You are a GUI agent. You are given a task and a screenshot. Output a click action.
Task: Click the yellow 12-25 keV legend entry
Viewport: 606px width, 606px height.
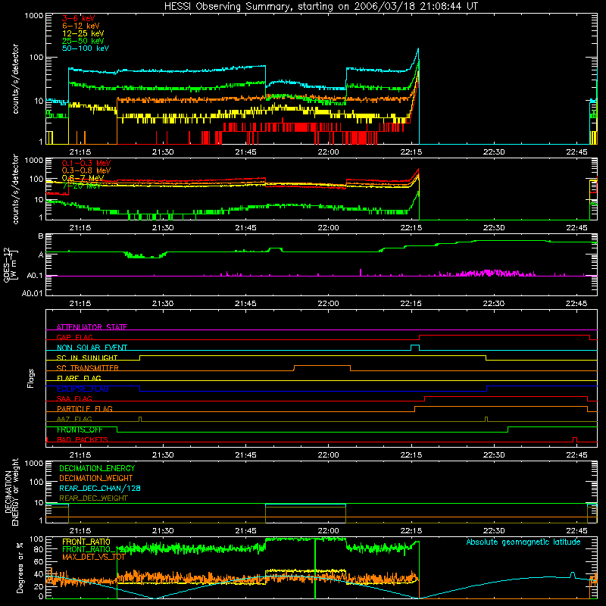click(x=83, y=33)
